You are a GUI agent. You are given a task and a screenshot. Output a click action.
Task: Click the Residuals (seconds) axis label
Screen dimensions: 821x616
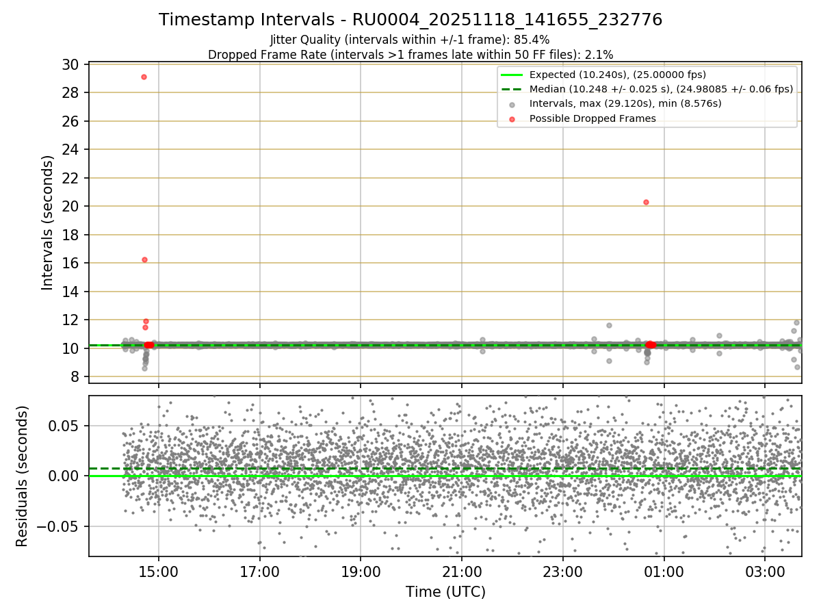[22, 476]
